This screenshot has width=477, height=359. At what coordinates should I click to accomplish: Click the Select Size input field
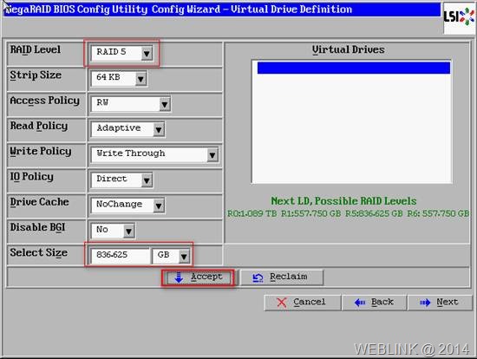[x=121, y=256]
